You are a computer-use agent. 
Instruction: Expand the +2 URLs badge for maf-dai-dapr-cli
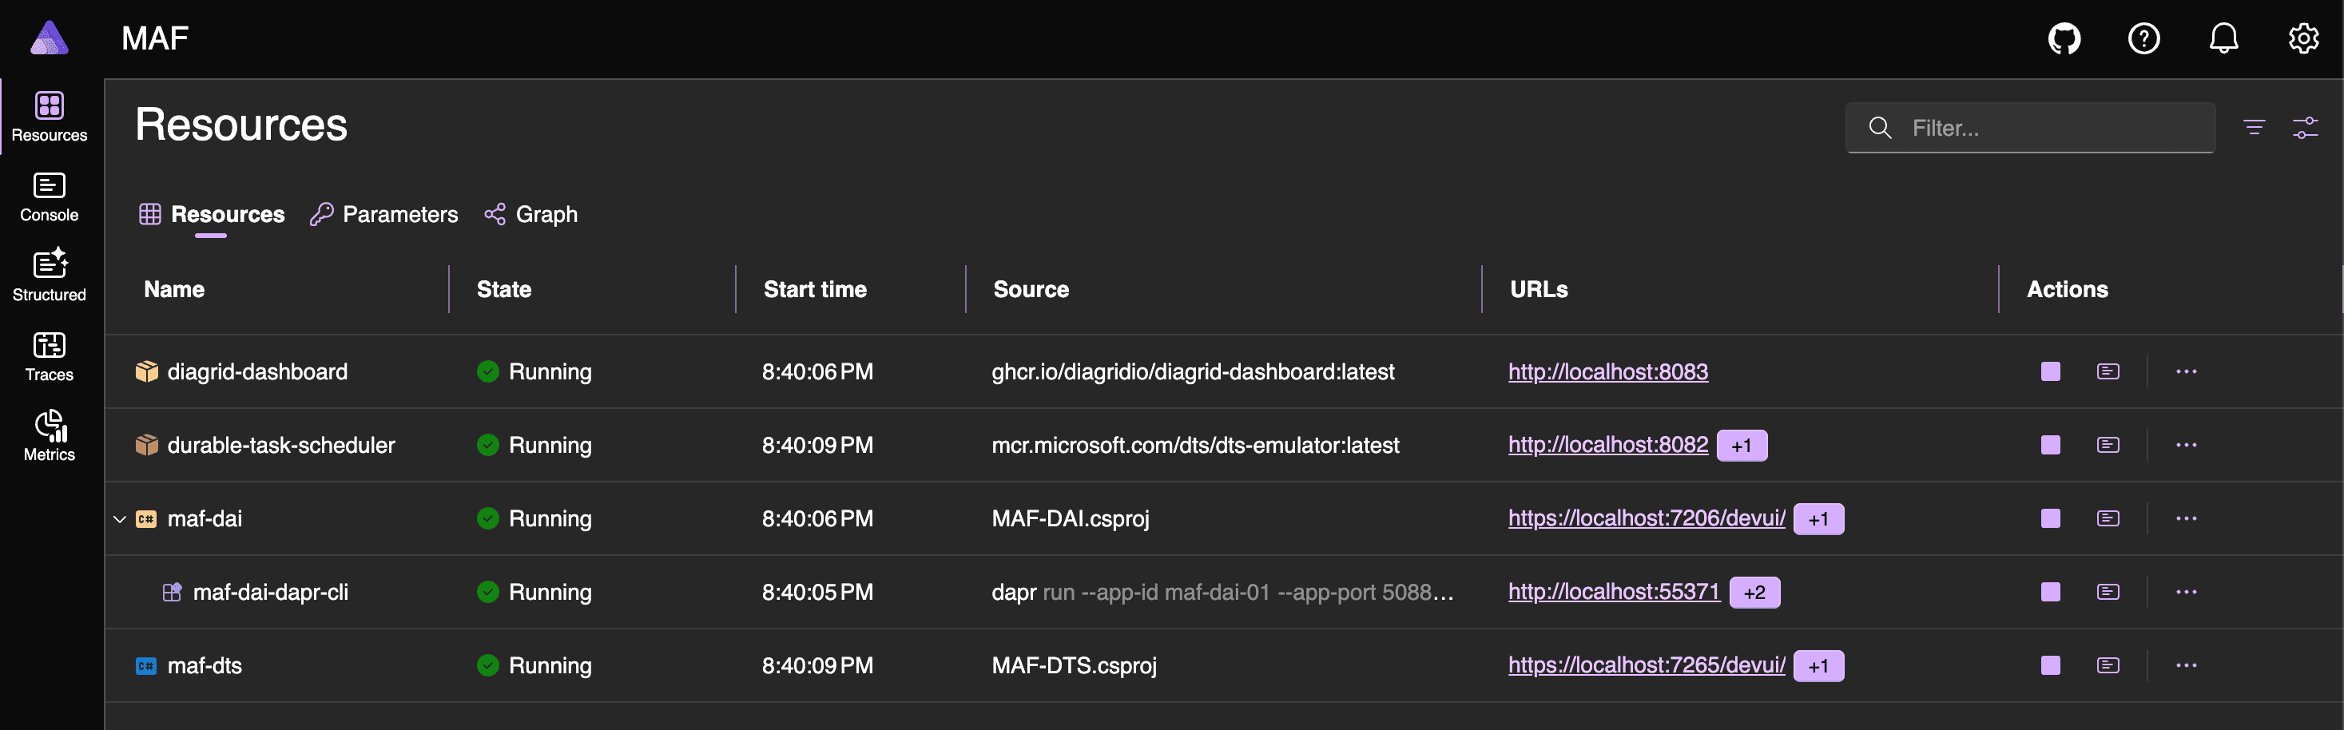point(1754,593)
